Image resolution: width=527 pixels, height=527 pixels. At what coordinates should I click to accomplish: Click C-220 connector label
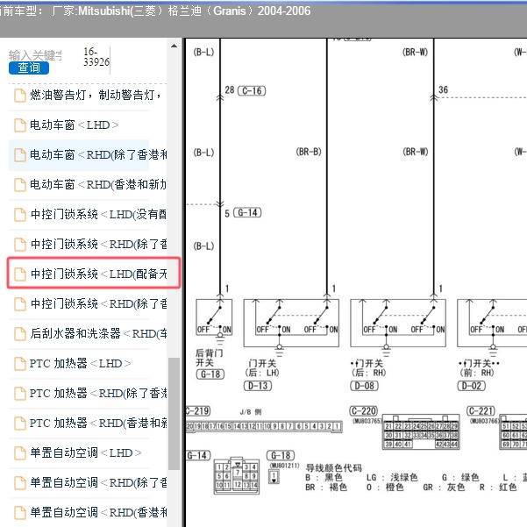click(364, 410)
